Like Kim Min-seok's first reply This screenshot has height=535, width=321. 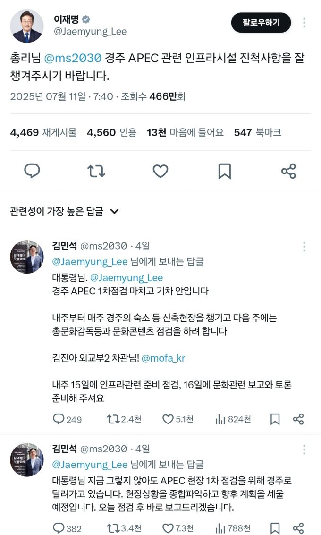(169, 418)
